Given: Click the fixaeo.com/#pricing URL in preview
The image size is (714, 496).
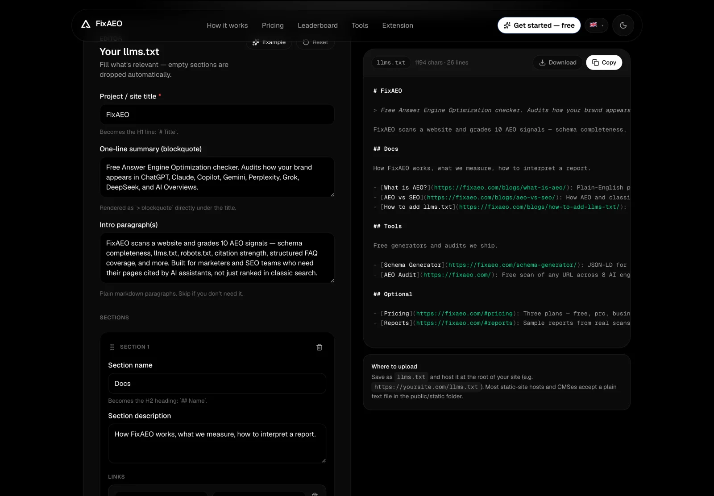Looking at the screenshot, I should point(464,314).
